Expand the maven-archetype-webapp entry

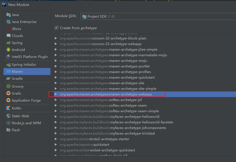(x=56, y=94)
